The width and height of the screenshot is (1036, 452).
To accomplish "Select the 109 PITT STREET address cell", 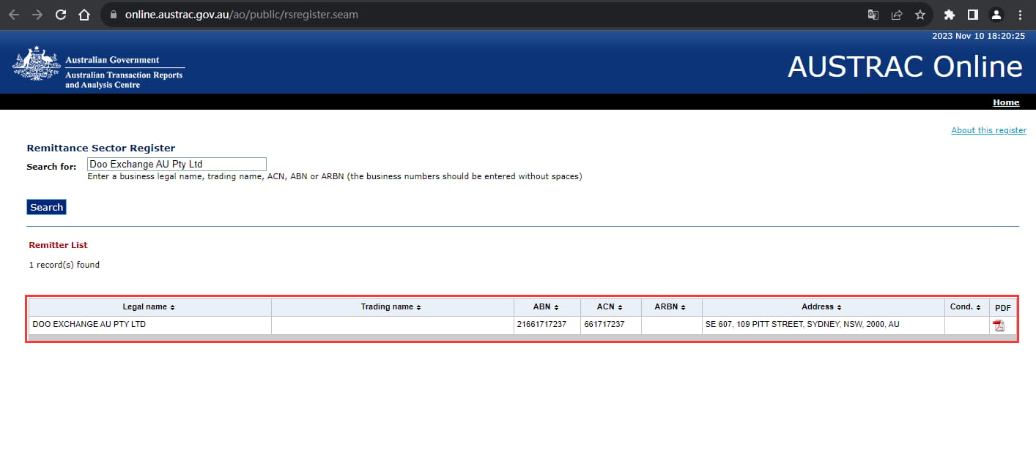I will [823, 324].
